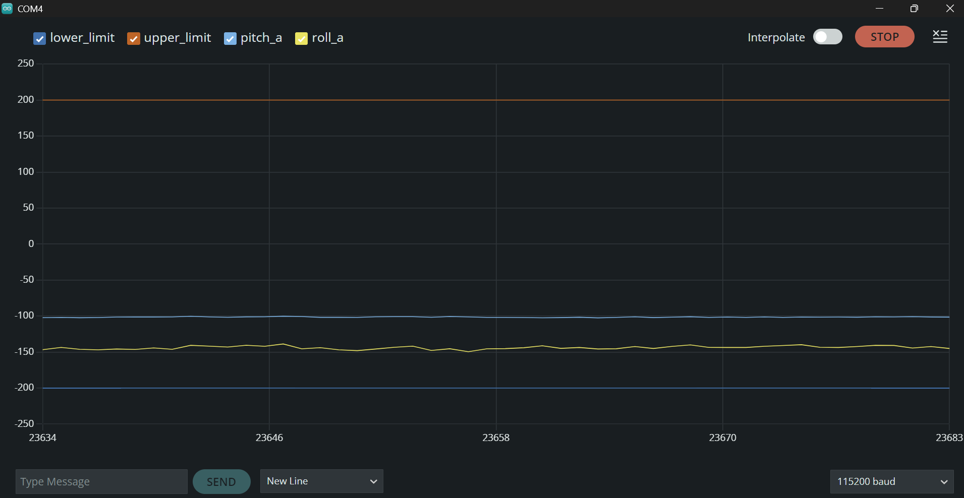This screenshot has height=498, width=964.
Task: Click the y-axis label -100
Action: (x=24, y=315)
